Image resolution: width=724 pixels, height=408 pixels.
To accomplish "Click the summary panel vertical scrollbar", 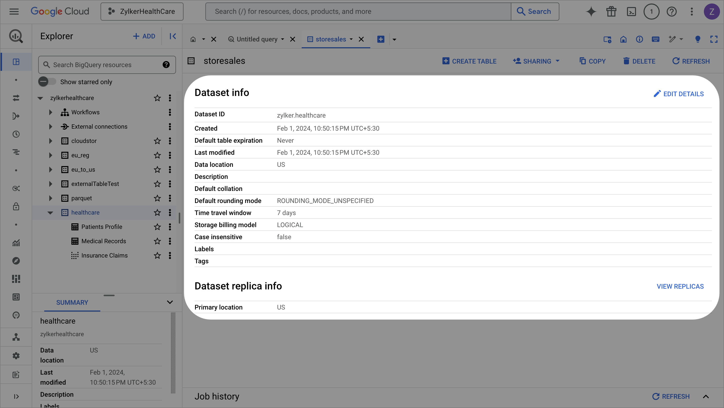I will 173,353.
